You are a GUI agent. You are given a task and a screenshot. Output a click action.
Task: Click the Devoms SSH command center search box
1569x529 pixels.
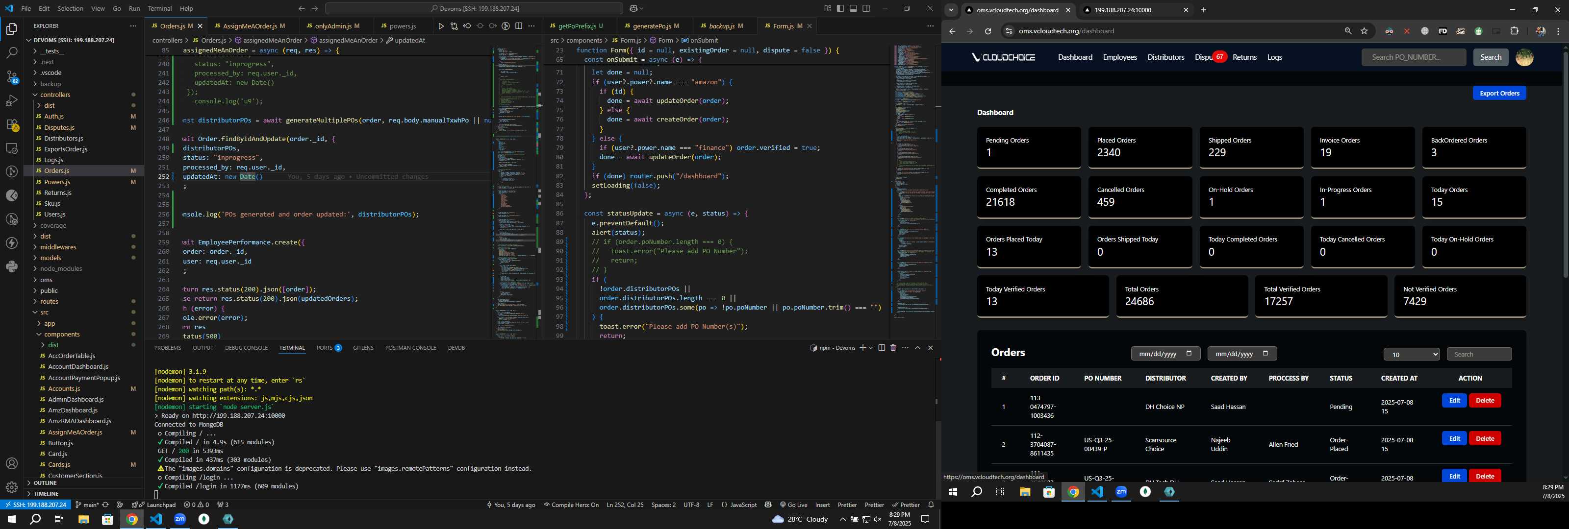coord(474,8)
